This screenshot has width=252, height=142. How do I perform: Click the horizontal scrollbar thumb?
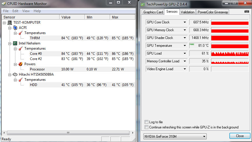tap(68, 133)
